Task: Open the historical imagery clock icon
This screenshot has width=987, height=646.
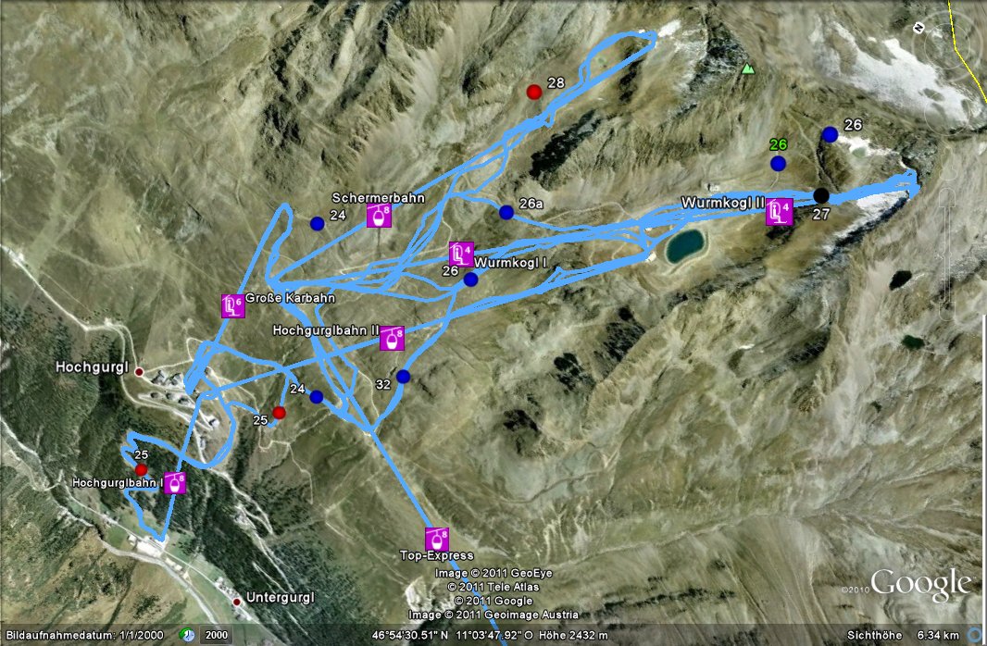Action: coord(187,635)
